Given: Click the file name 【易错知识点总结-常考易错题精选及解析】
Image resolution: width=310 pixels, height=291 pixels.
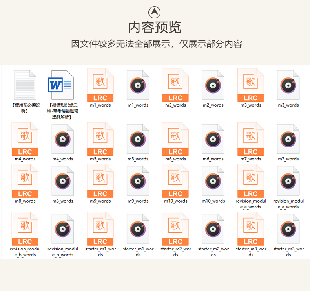Looking at the screenshot, I should (63, 111).
